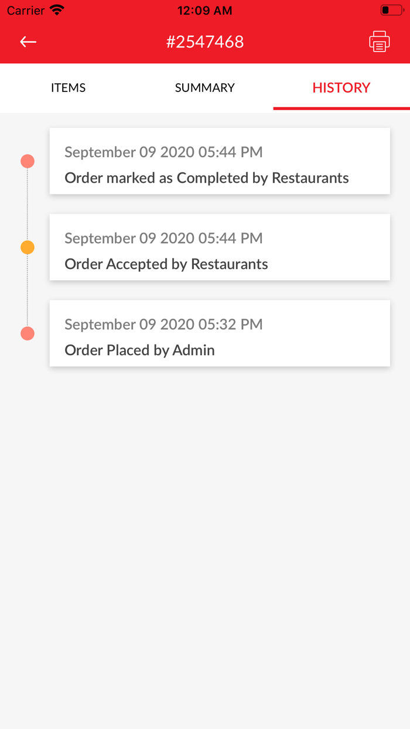The image size is (410, 729).
Task: Open the SUMMARY tab
Action: tap(204, 88)
